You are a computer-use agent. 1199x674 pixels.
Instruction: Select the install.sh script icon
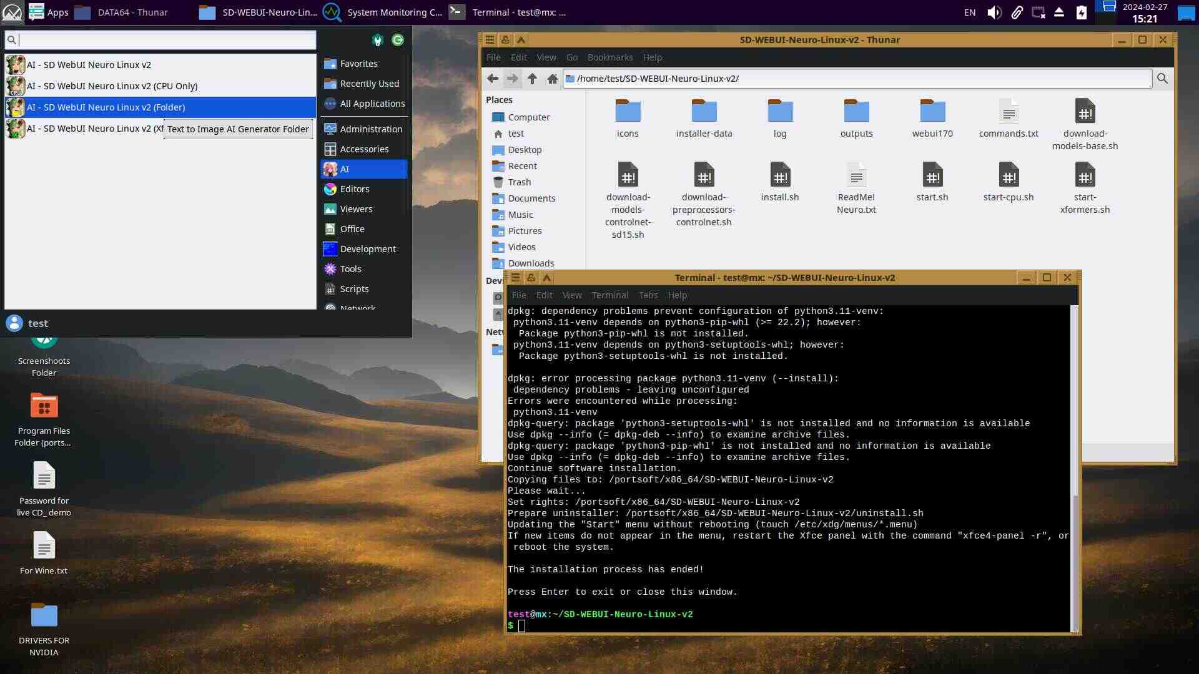[779, 176]
